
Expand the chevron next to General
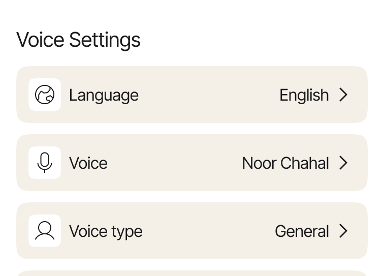coord(344,231)
